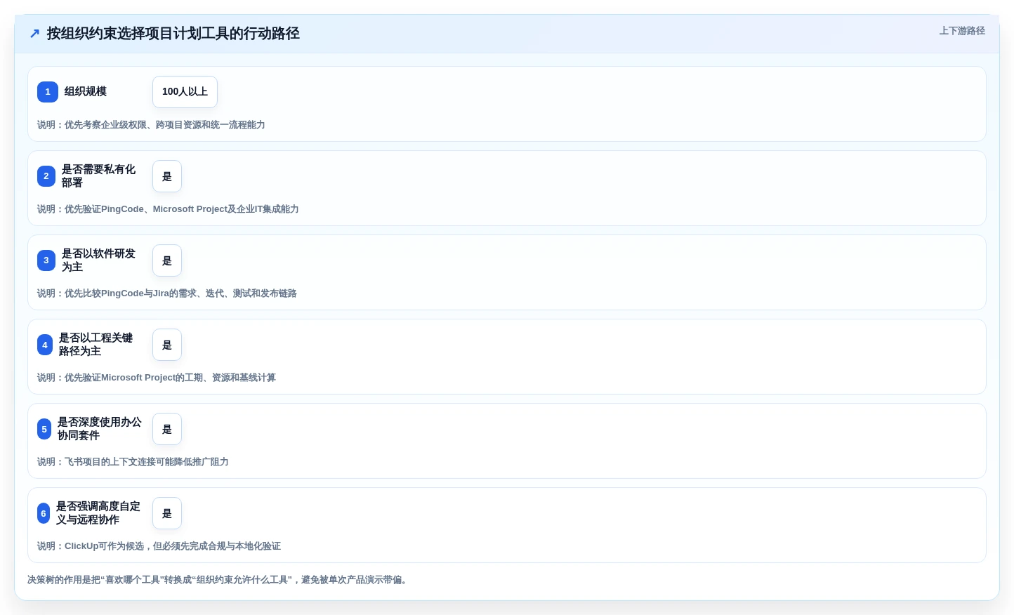1014x615 pixels.
Task: Click the note comparing PingCode与Jira
Action: coord(167,293)
